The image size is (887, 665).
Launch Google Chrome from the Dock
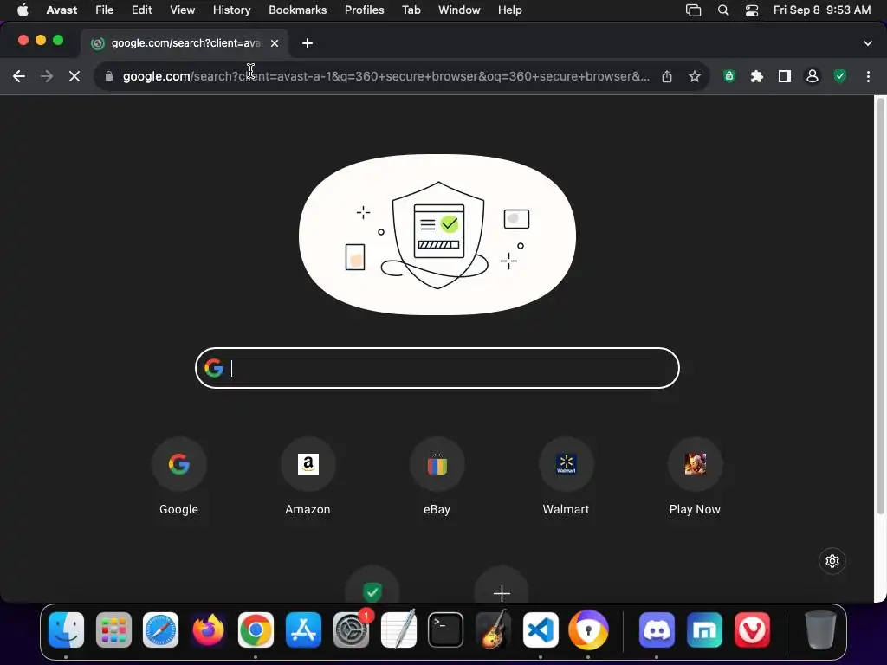click(x=256, y=630)
